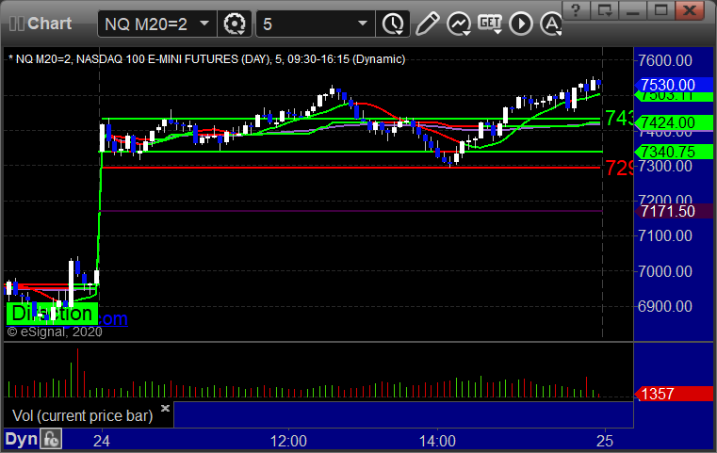Screen dimensions: 717x453
Task: Click the 7600.00 price axis label
Action: point(665,60)
